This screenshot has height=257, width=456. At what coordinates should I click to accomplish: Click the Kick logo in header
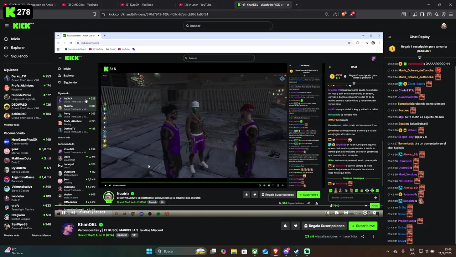coord(24,26)
